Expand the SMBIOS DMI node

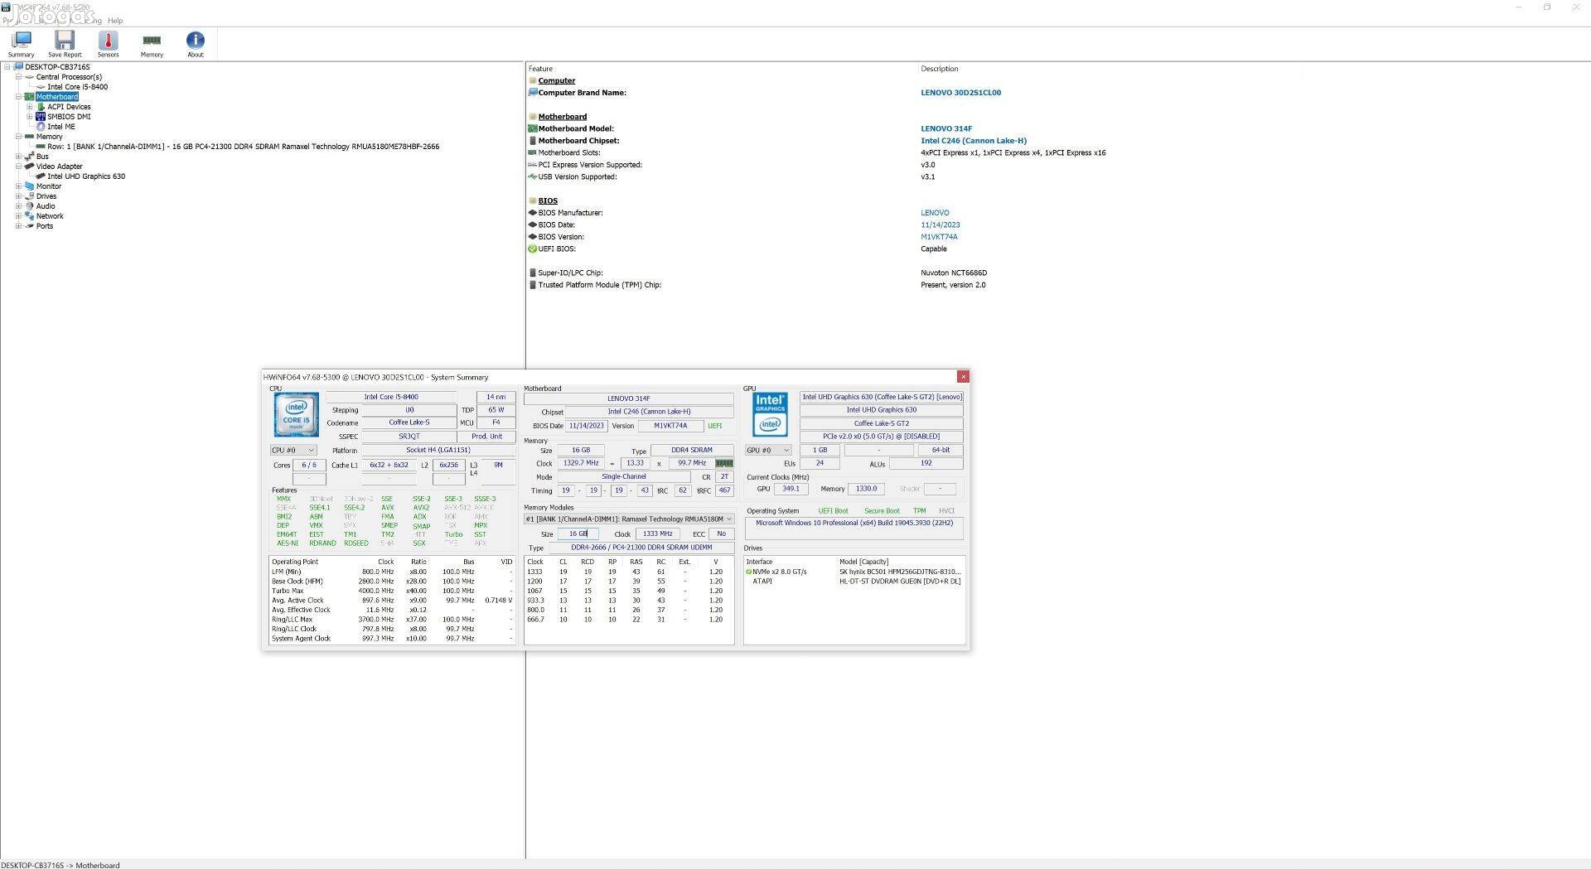coord(30,117)
